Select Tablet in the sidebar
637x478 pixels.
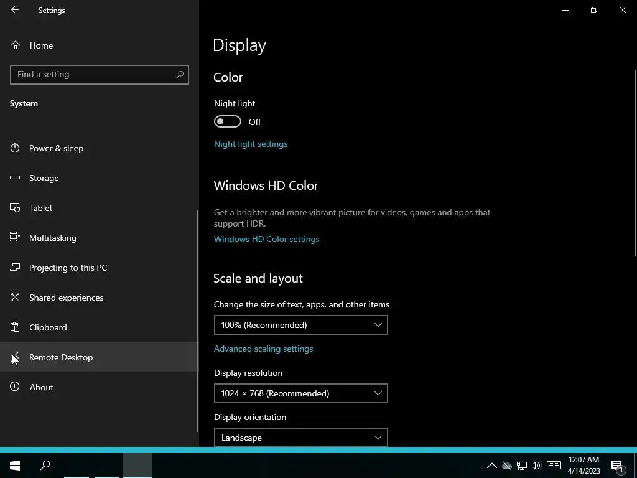pos(100,208)
